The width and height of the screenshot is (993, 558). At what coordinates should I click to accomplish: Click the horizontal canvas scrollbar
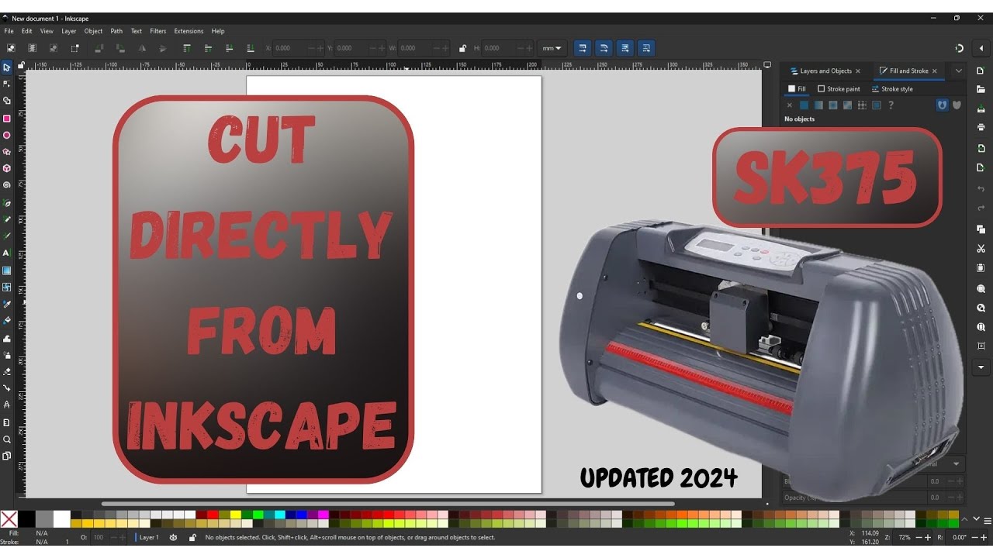pos(388,504)
